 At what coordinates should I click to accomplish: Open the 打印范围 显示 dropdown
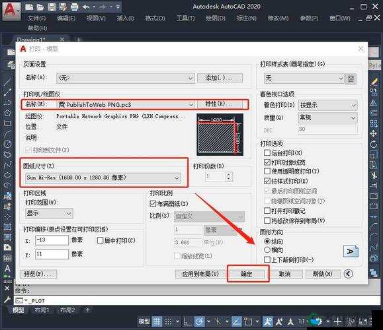(x=49, y=213)
